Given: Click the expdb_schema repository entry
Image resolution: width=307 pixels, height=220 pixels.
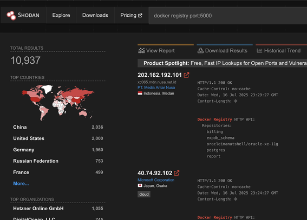Looking at the screenshot, I should pos(220,138).
